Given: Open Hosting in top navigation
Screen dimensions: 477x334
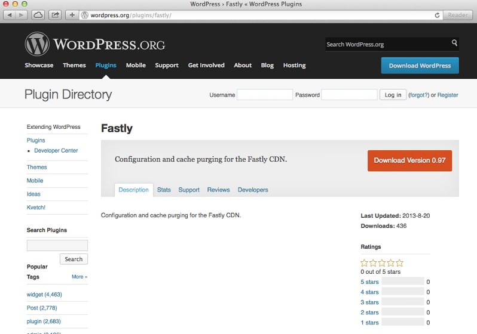Looking at the screenshot, I should click(x=294, y=65).
